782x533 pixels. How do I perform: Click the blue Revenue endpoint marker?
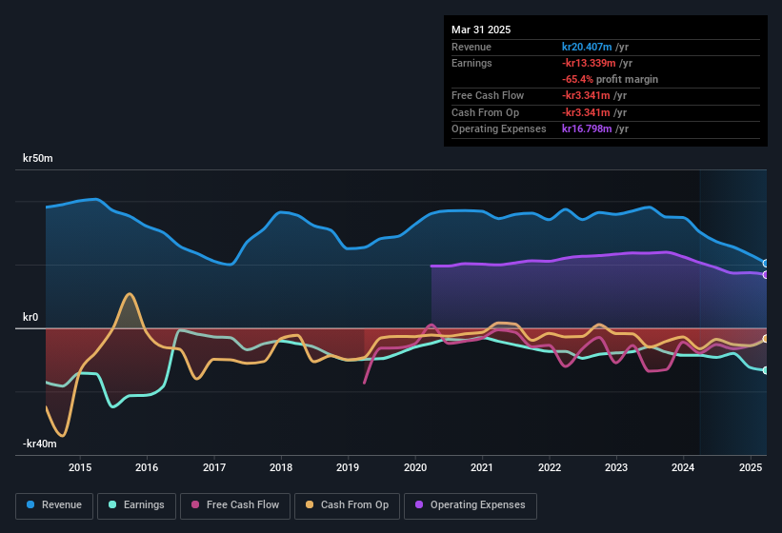[766, 263]
